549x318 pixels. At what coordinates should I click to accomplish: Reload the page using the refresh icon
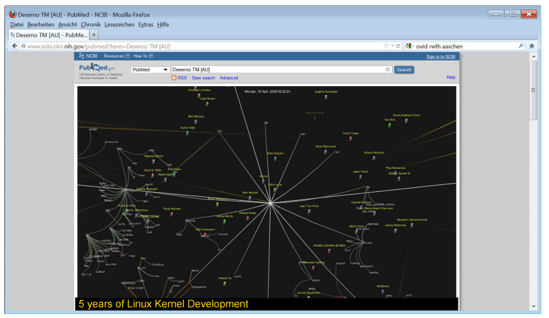[398, 46]
